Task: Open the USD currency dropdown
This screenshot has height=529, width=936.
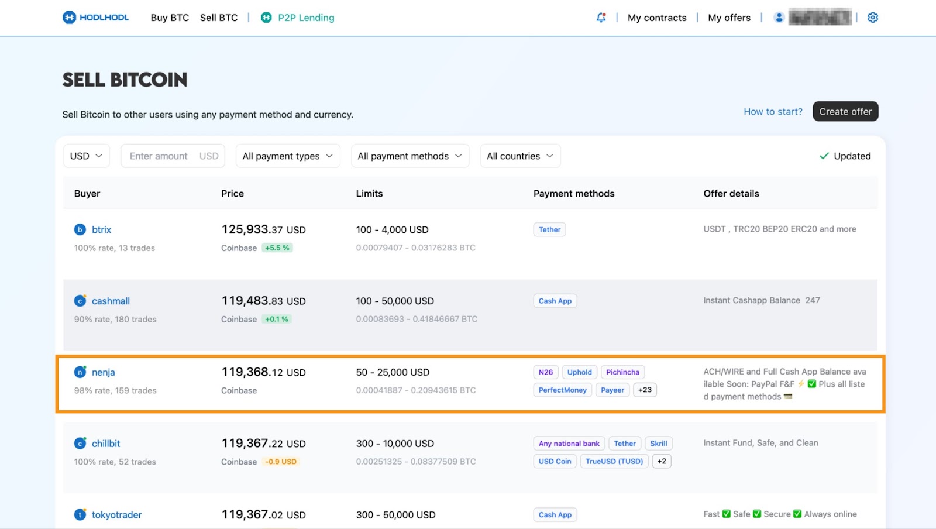Action: [x=87, y=156]
